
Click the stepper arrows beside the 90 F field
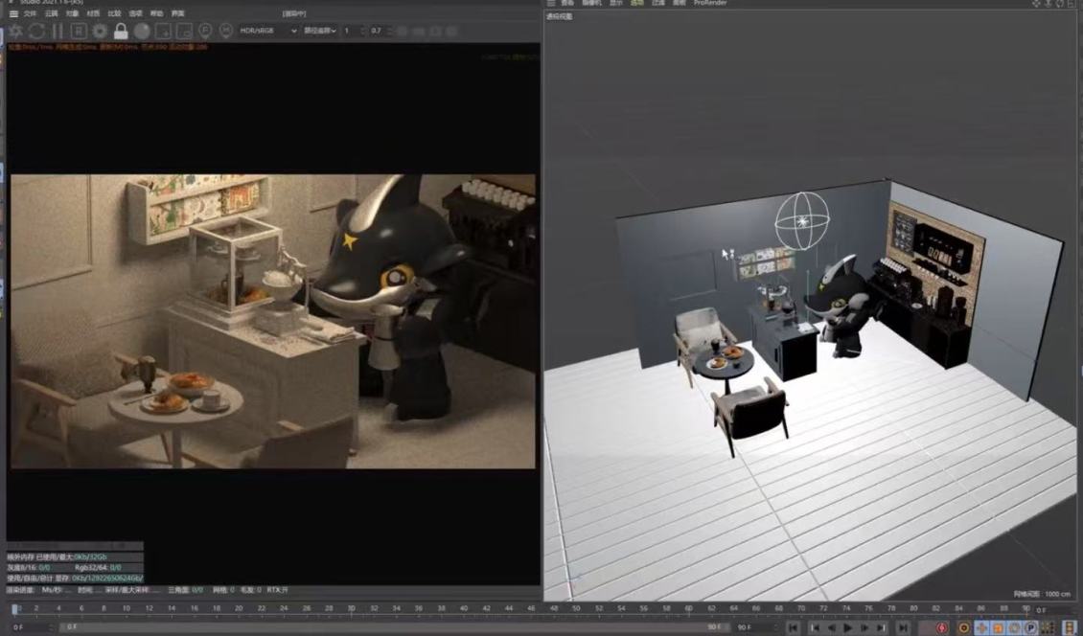pyautogui.click(x=774, y=627)
